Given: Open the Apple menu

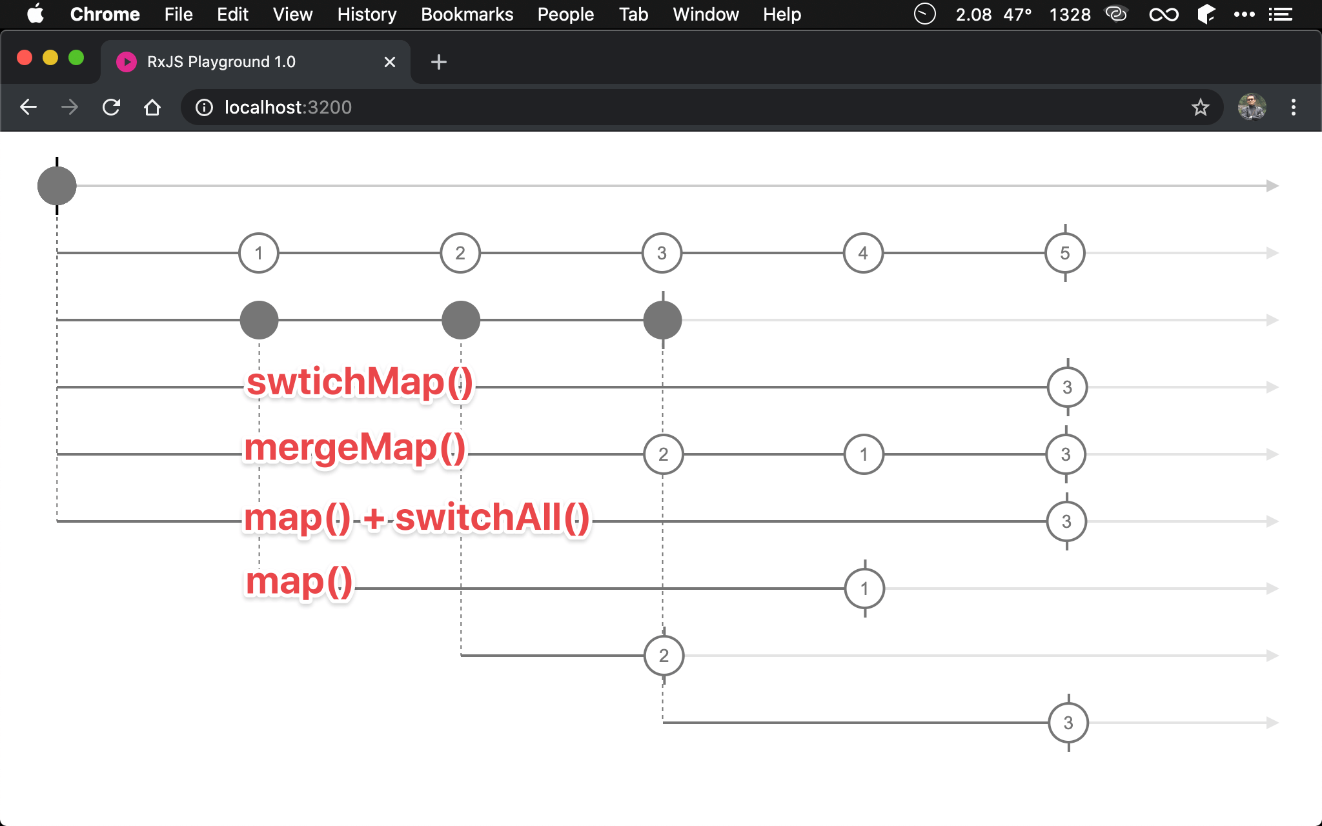Looking at the screenshot, I should point(36,14).
